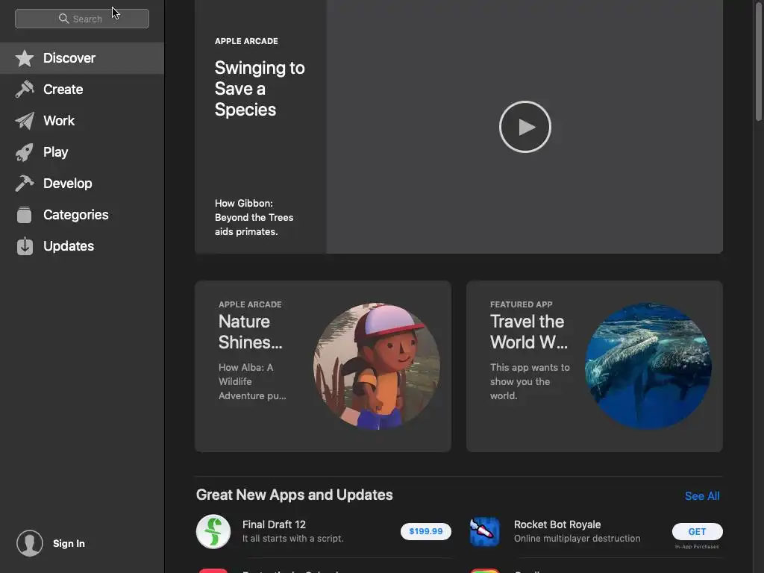Screen dimensions: 764x573
Task: Click the Develop hammer icon
Action: pyautogui.click(x=25, y=184)
